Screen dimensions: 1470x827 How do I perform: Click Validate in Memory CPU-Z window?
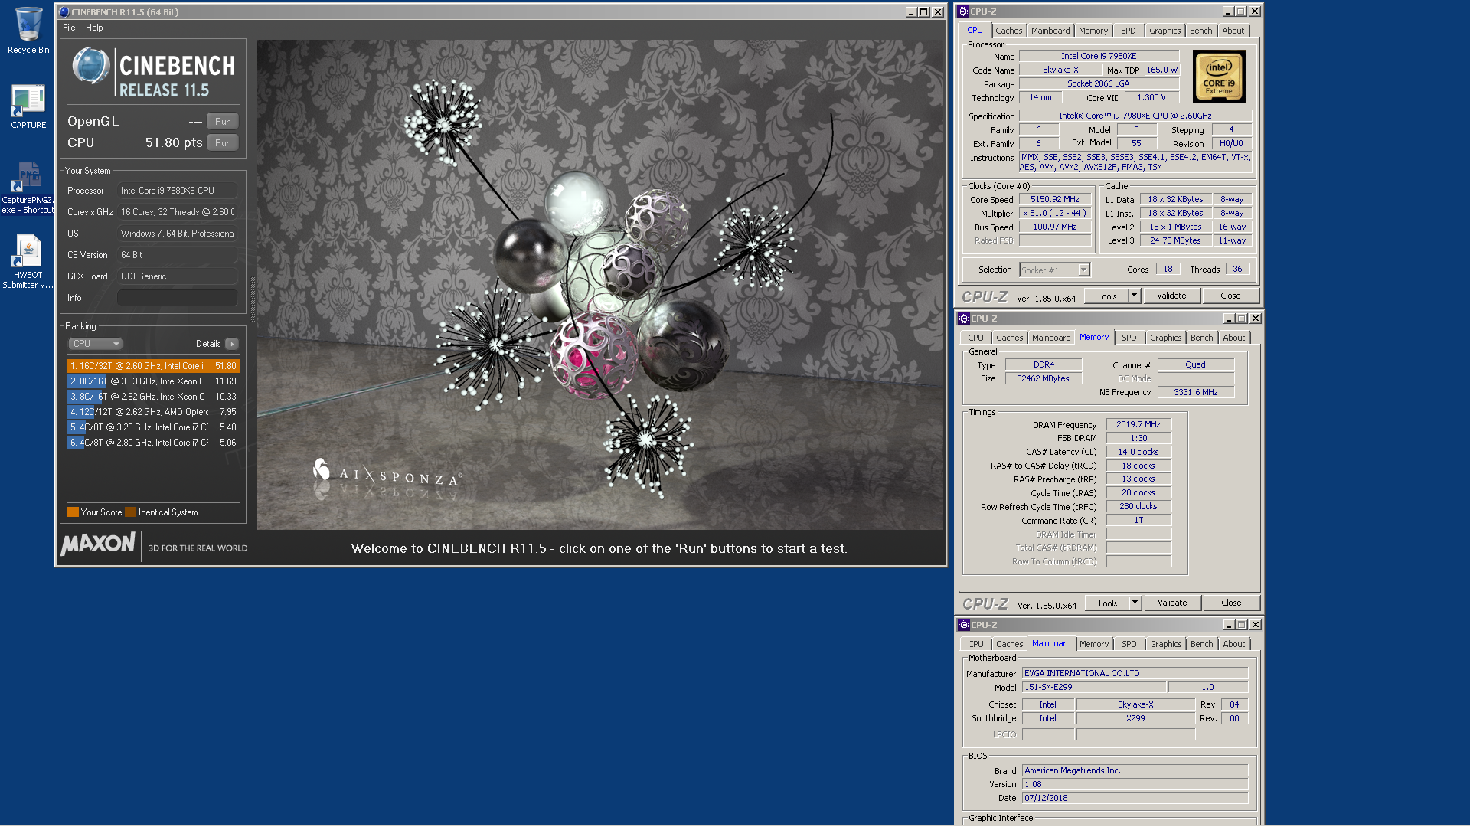pos(1172,603)
